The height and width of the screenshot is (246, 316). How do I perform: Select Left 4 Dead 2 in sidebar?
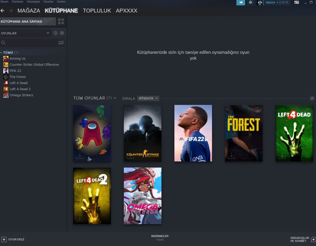[20, 89]
